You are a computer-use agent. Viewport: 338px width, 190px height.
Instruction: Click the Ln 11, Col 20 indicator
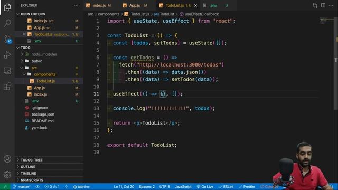(124, 187)
